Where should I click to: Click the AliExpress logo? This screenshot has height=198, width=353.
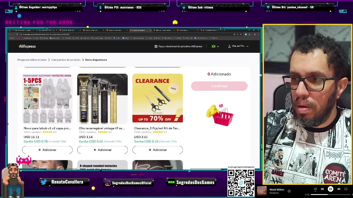coord(27,46)
